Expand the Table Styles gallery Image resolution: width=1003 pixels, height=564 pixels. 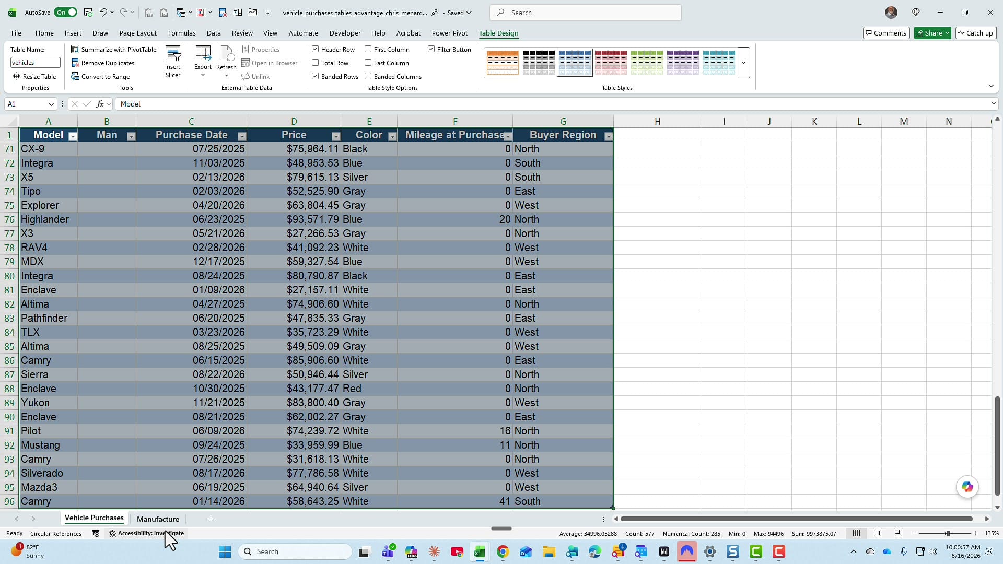[x=743, y=63]
